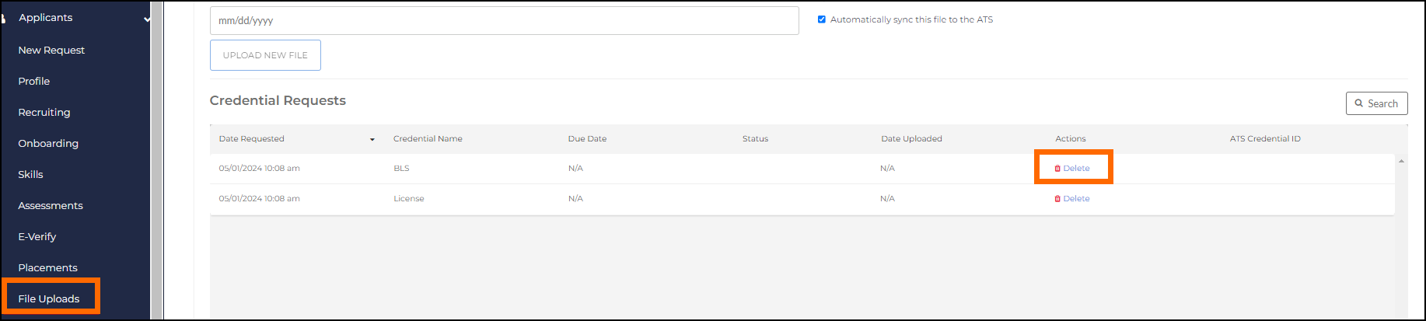The image size is (1426, 321).
Task: Select Recruiting from the sidebar
Action: (44, 112)
